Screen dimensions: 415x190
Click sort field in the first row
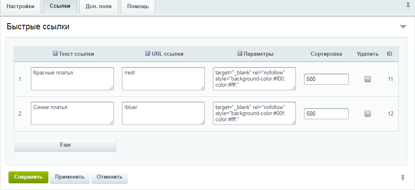[326, 79]
